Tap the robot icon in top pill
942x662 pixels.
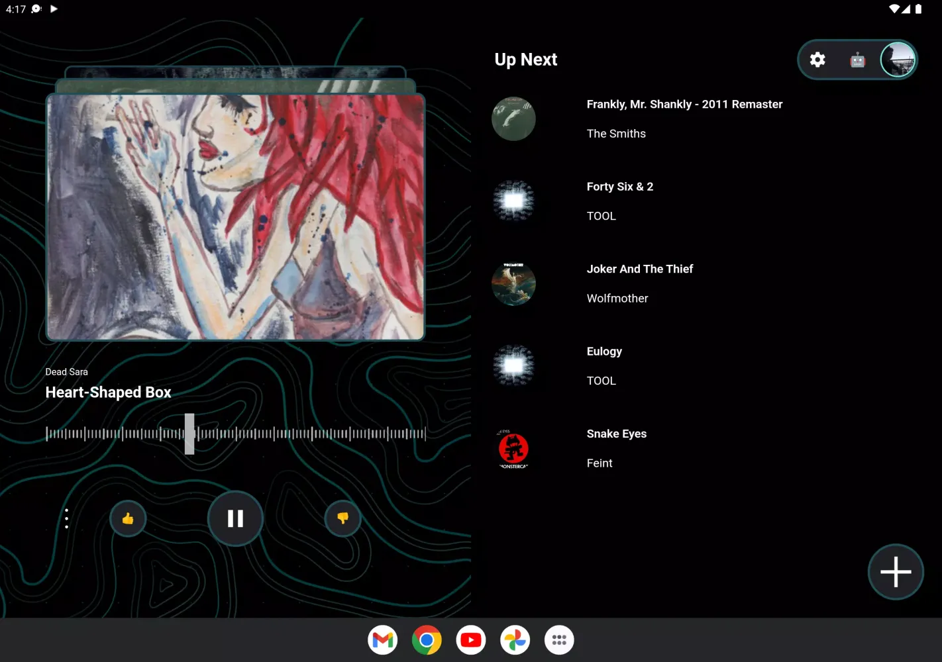858,60
